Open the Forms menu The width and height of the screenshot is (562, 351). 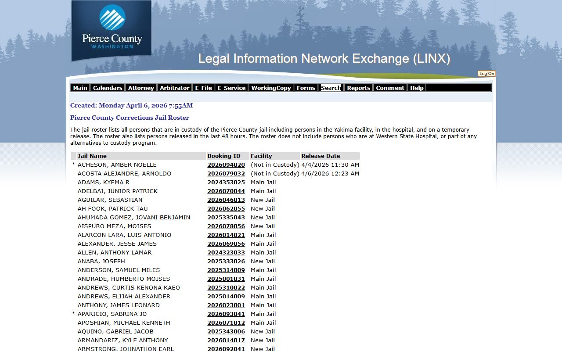[306, 88]
